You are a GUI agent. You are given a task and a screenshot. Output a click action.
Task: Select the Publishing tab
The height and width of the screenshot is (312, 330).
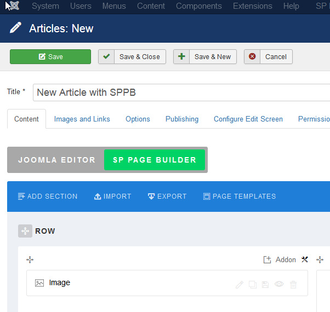tap(182, 119)
